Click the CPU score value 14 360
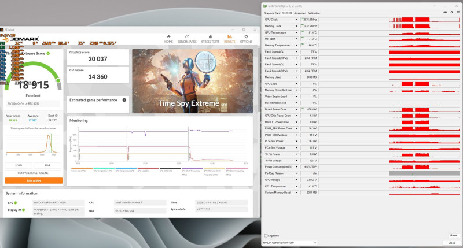This screenshot has height=248, width=463. pos(98,77)
